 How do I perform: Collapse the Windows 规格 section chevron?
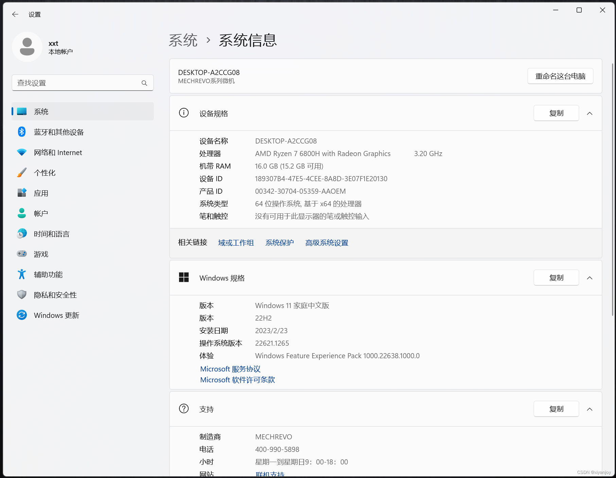[590, 278]
